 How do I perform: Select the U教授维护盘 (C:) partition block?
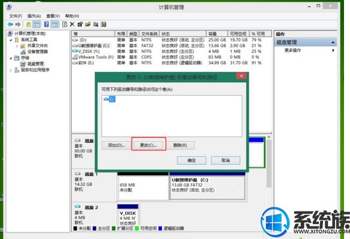point(207,187)
